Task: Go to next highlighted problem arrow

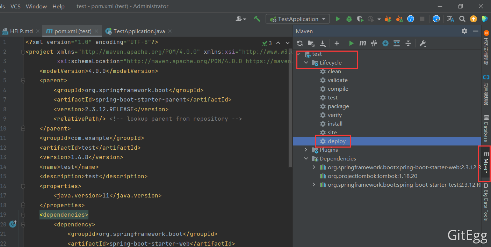Action: 288,43
